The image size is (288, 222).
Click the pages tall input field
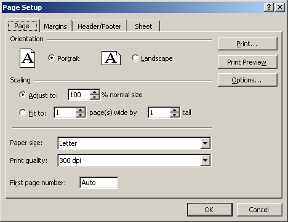click(x=159, y=113)
